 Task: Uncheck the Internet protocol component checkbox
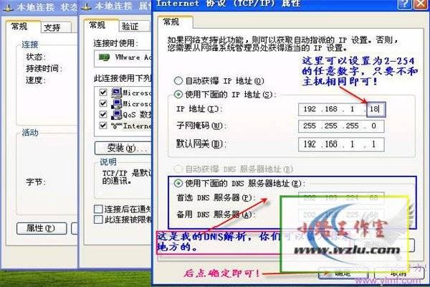(x=103, y=125)
